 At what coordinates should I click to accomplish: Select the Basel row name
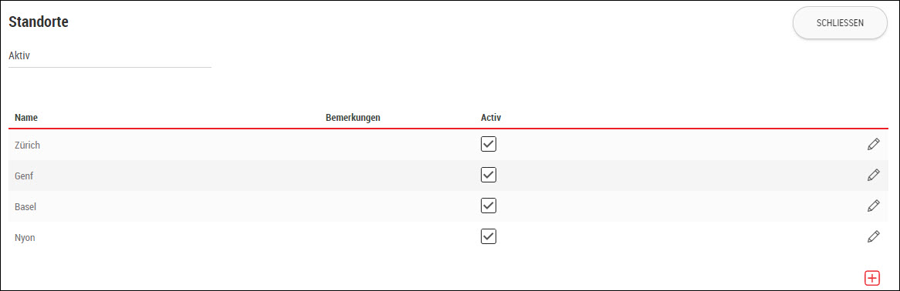[x=25, y=206]
